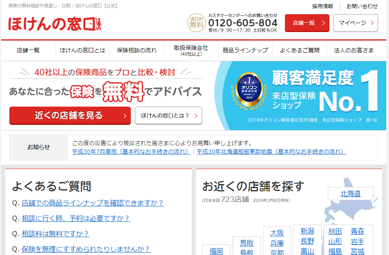Open the お問い合わせ top link
Image resolution: width=389 pixels, height=255 pixels.
coord(362,6)
